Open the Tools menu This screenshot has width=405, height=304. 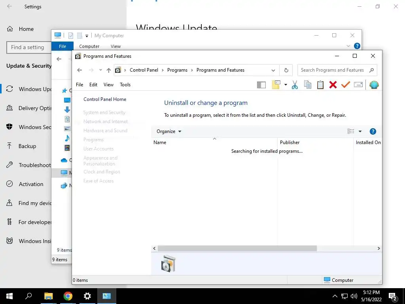pyautogui.click(x=125, y=85)
